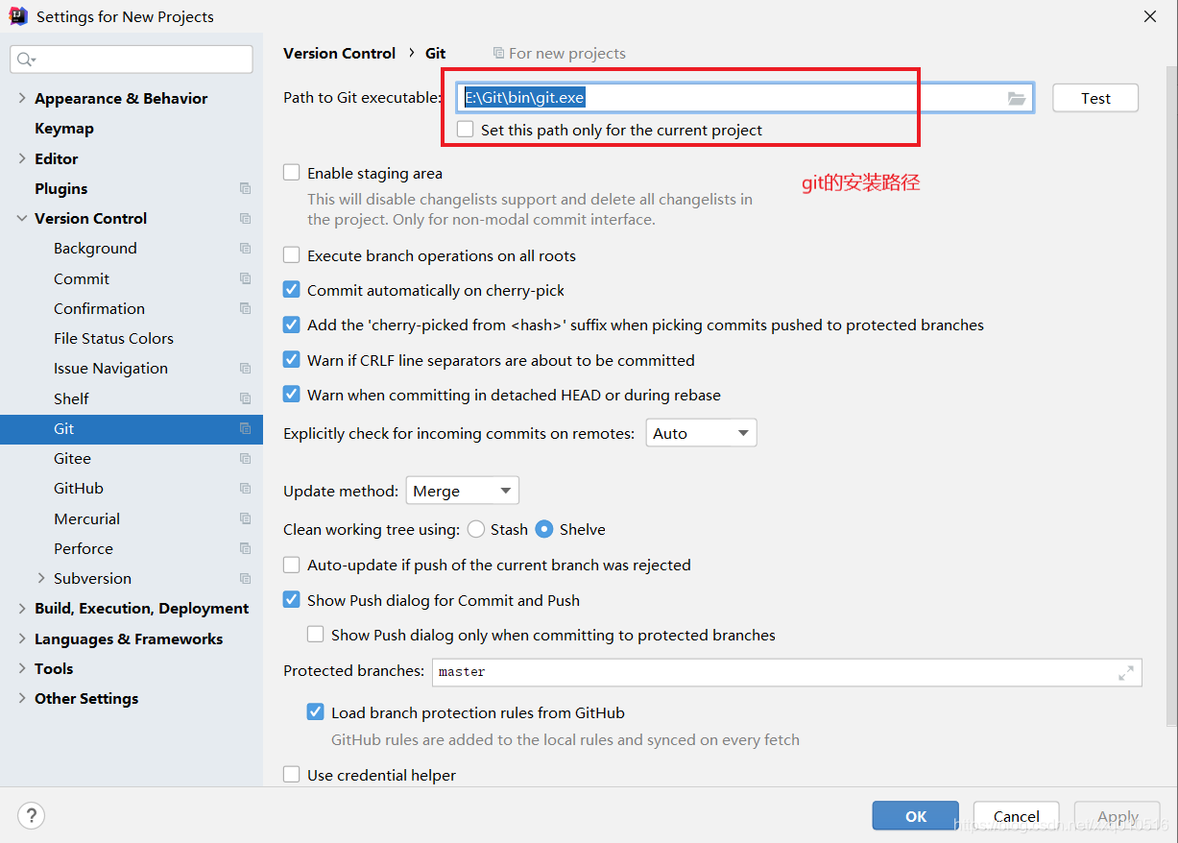Click the project-level icon next to Subversion
1178x843 pixels.
click(245, 578)
